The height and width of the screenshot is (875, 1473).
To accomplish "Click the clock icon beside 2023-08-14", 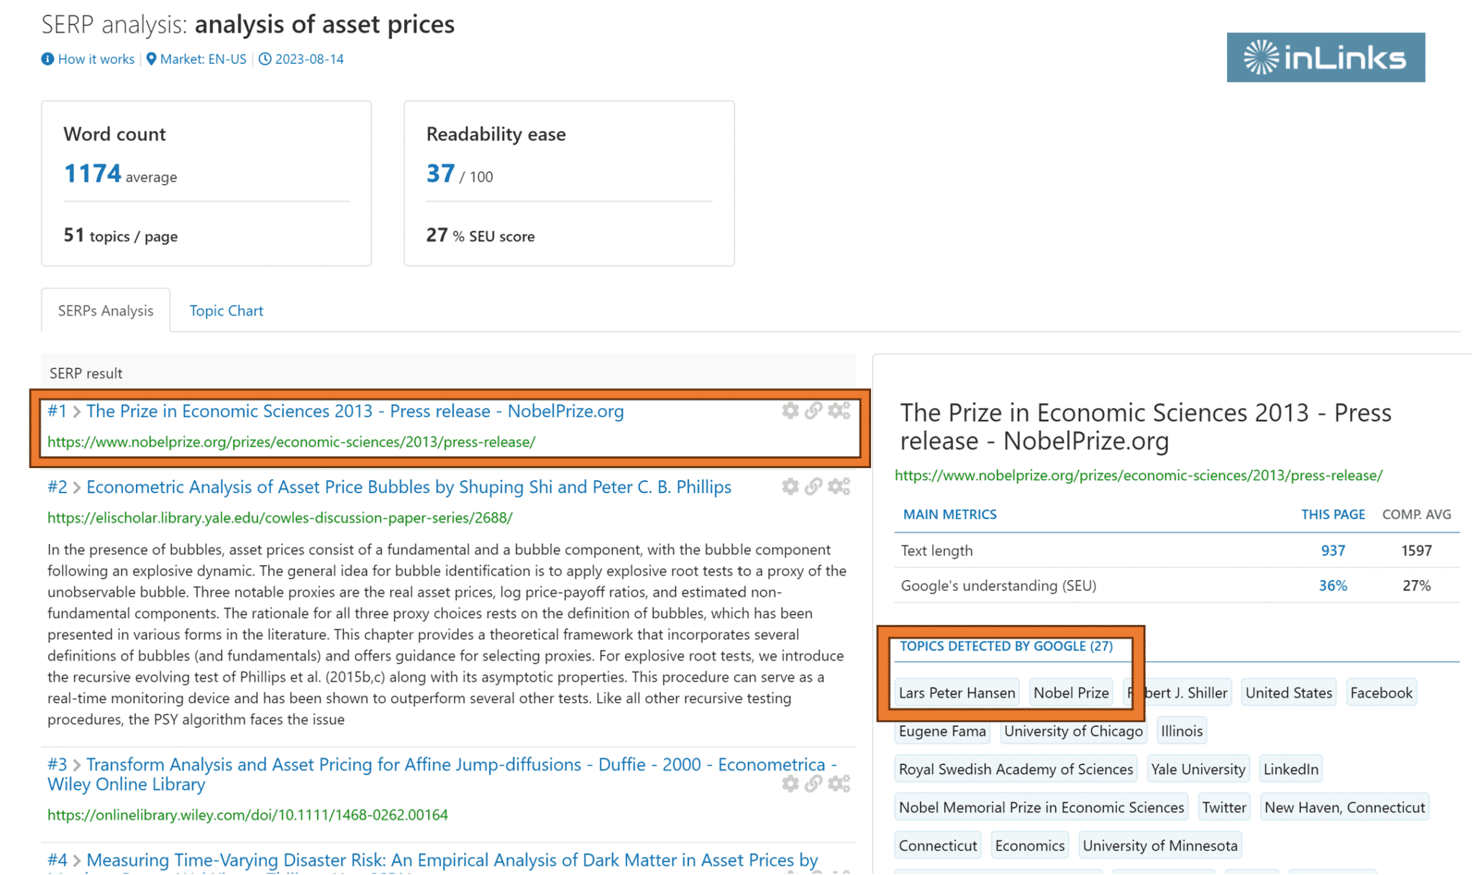I will click(x=265, y=59).
